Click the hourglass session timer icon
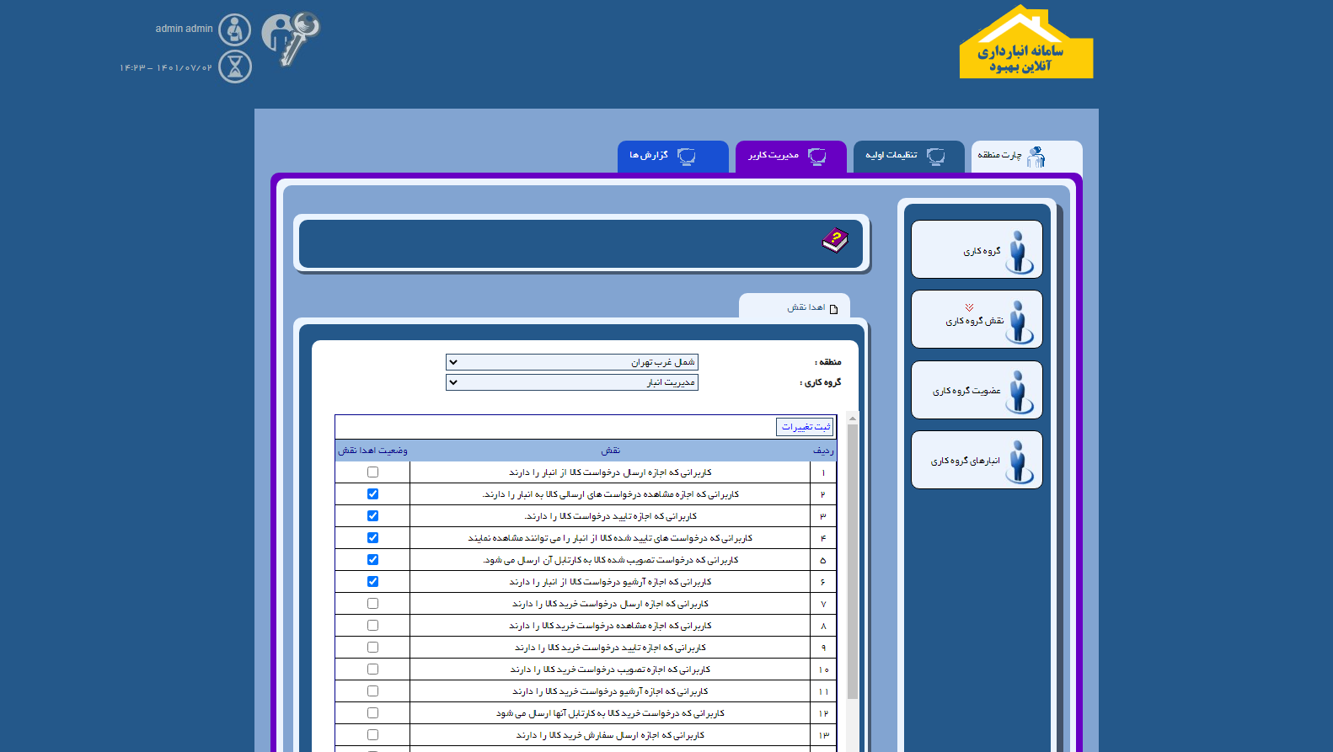Screen dimensions: 1333x752 (235, 67)
